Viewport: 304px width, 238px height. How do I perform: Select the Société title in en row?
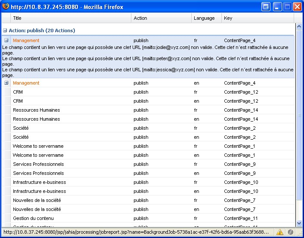(21, 137)
